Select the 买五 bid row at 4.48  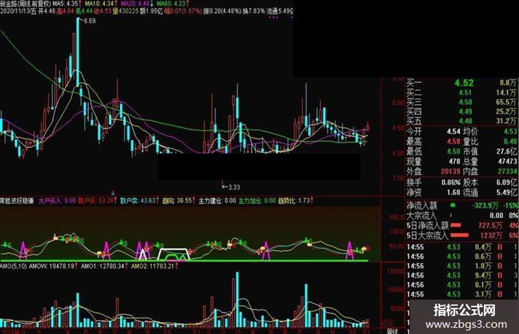click(461, 121)
